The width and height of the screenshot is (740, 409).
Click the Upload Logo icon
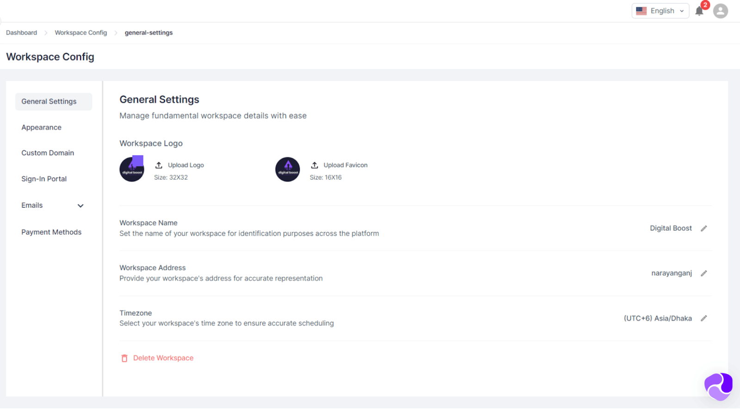(159, 165)
